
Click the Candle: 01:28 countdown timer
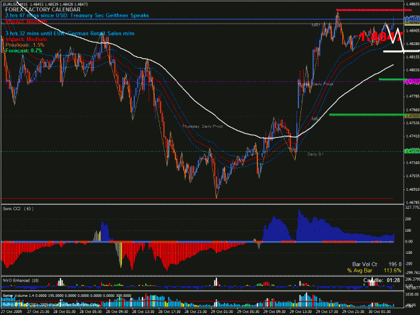(382, 280)
